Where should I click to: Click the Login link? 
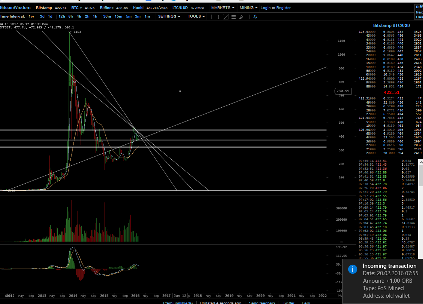(266, 8)
